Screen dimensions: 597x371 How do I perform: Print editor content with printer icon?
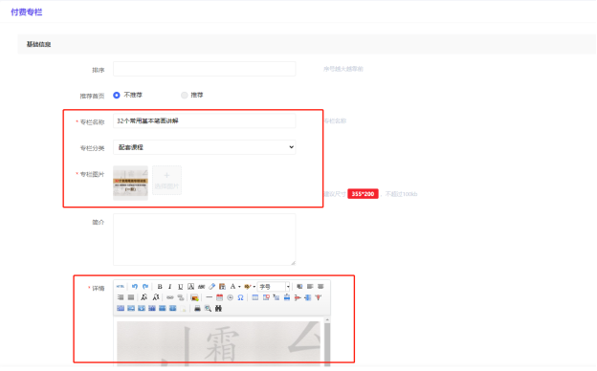(x=198, y=309)
